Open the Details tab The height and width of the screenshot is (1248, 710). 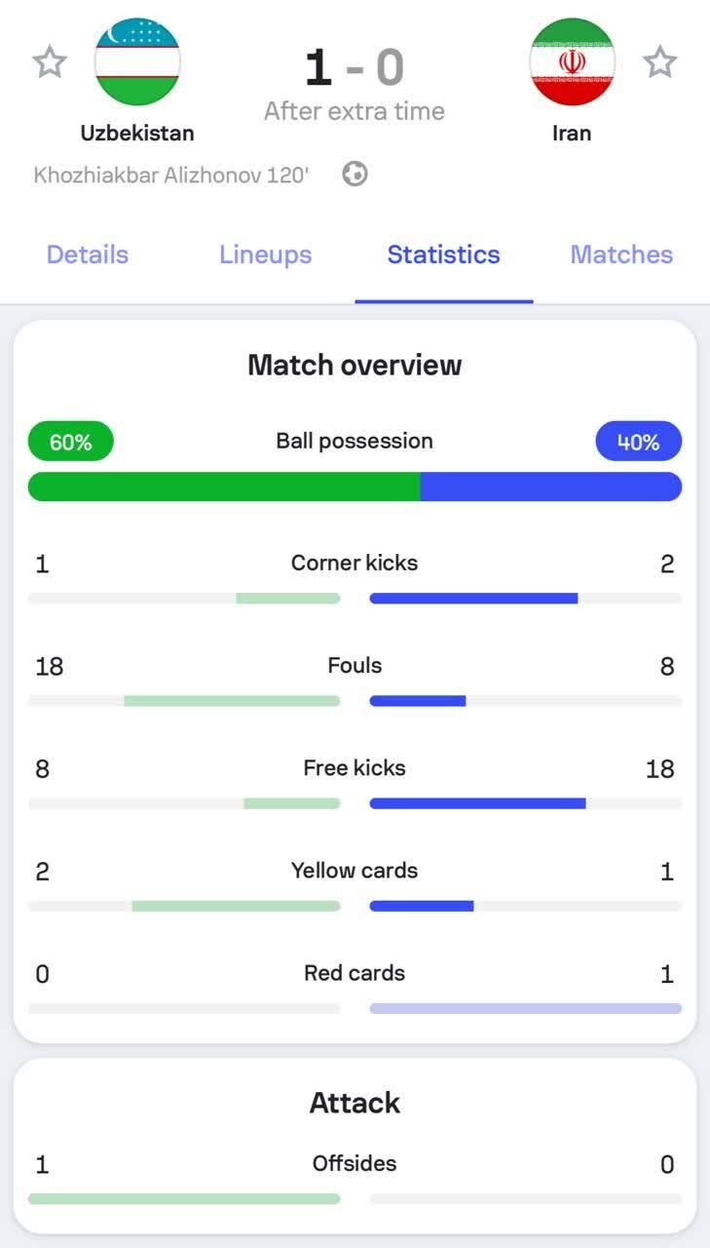point(88,254)
